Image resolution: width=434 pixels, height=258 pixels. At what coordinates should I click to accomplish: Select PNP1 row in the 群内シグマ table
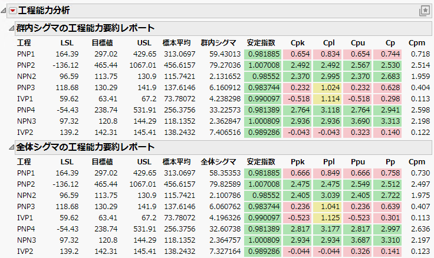pyautogui.click(x=27, y=54)
